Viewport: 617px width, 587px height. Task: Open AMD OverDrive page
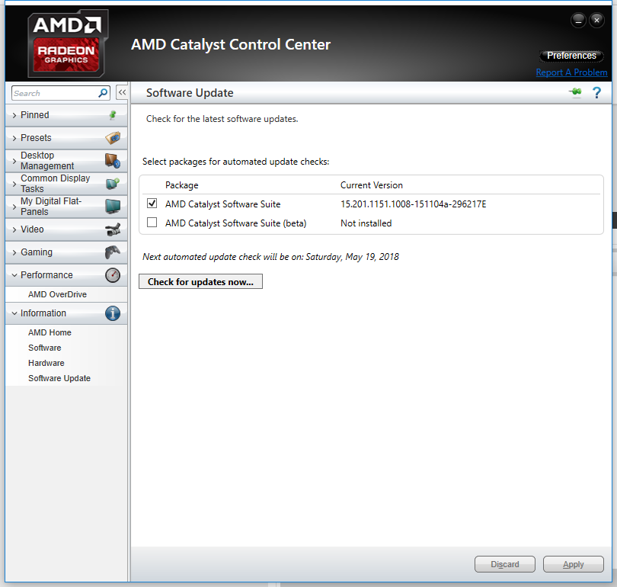[57, 294]
